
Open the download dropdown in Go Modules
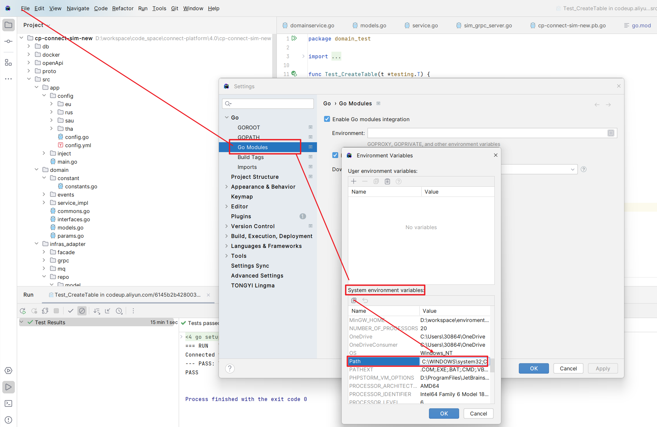tap(572, 169)
